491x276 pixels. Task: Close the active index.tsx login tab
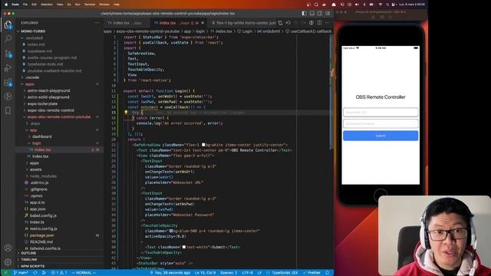pos(203,23)
